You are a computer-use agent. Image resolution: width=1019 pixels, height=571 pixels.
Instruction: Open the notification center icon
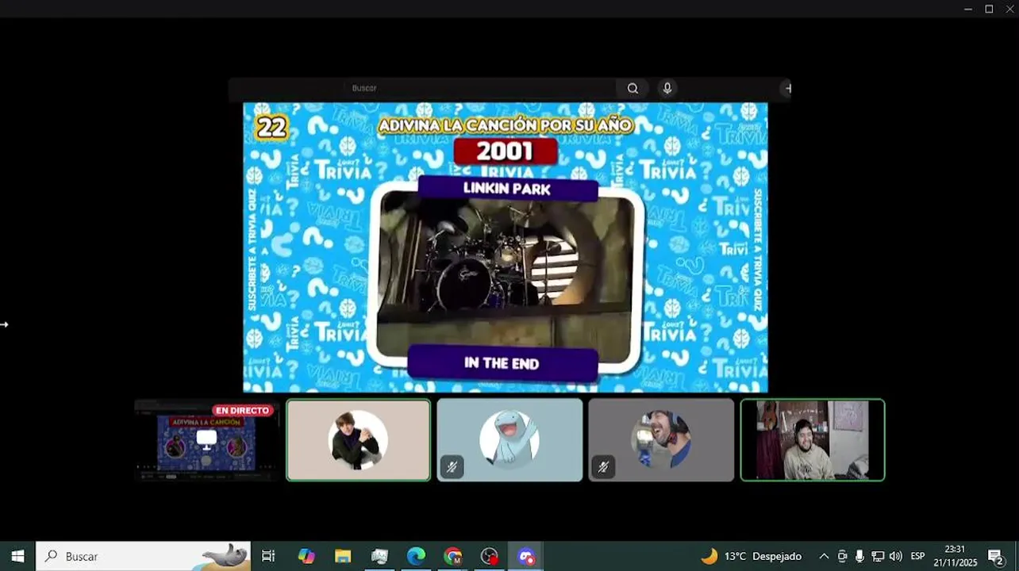point(996,556)
